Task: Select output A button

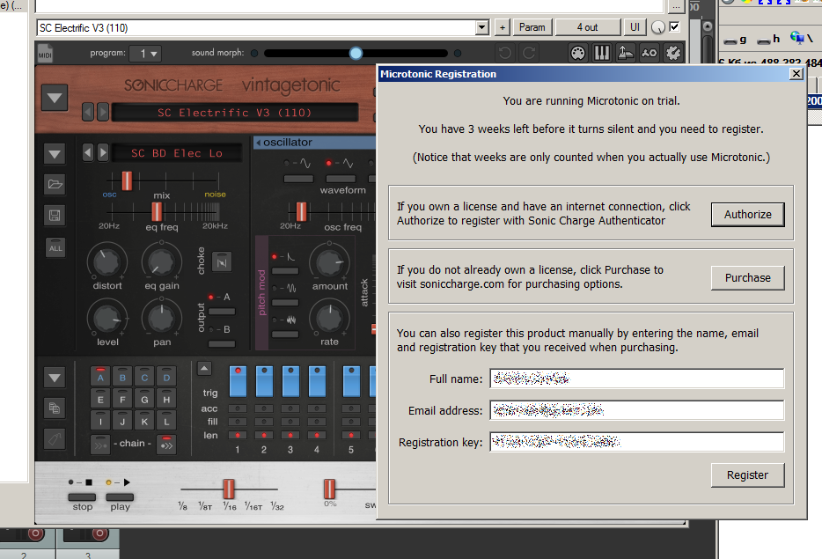Action: coord(222,312)
